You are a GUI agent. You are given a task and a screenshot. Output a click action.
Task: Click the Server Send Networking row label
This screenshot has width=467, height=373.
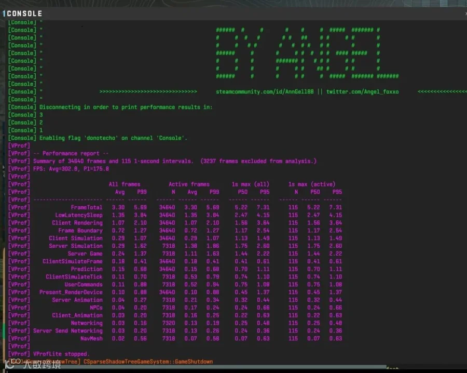[68, 331]
